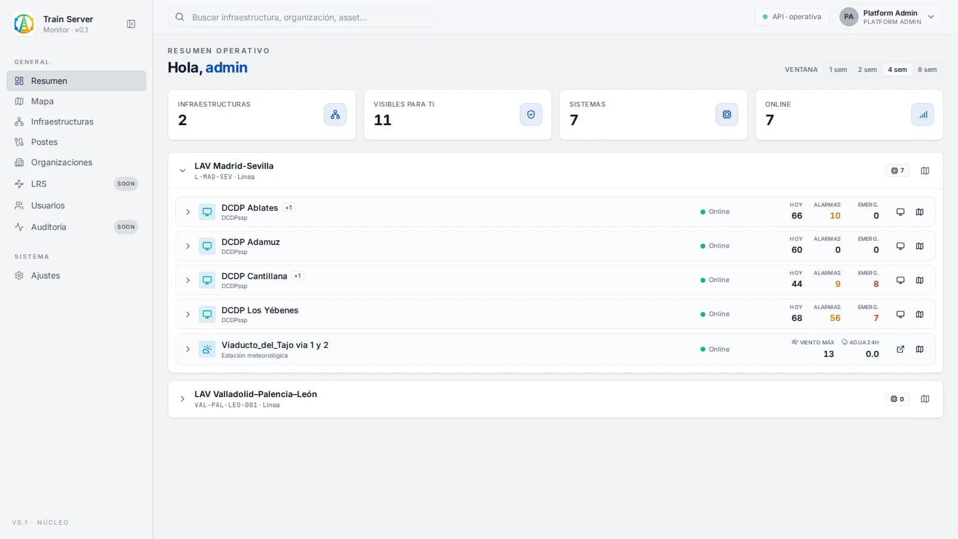Open Postes in the sidebar
Screen dimensions: 958x539
(x=76, y=142)
